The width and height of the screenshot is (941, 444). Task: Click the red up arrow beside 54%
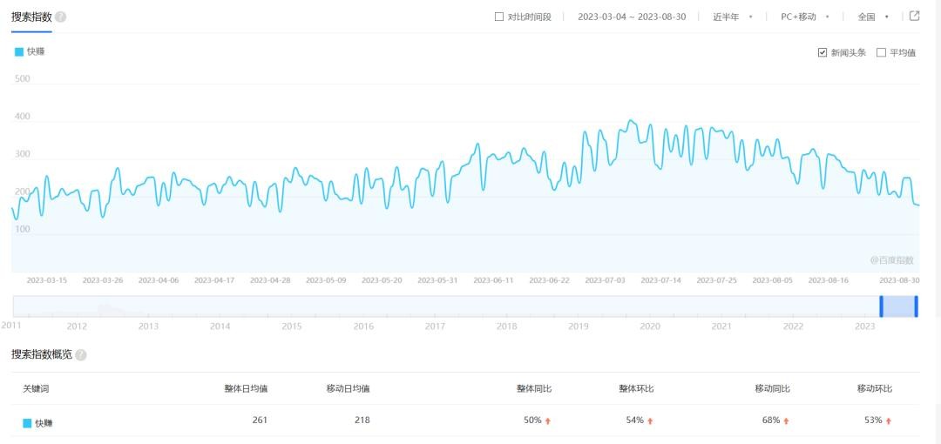(x=650, y=420)
